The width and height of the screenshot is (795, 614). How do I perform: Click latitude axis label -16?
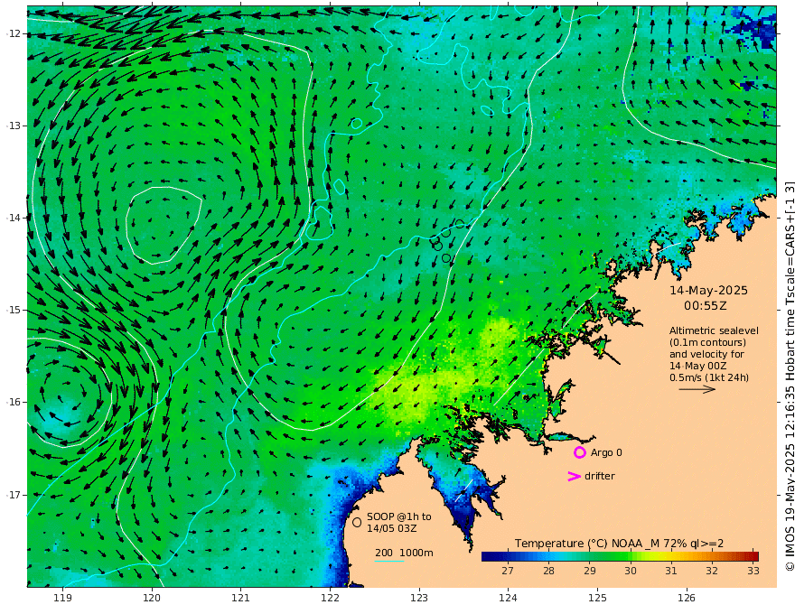pos(14,402)
